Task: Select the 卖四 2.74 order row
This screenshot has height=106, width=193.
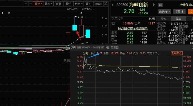Action: click(129, 36)
